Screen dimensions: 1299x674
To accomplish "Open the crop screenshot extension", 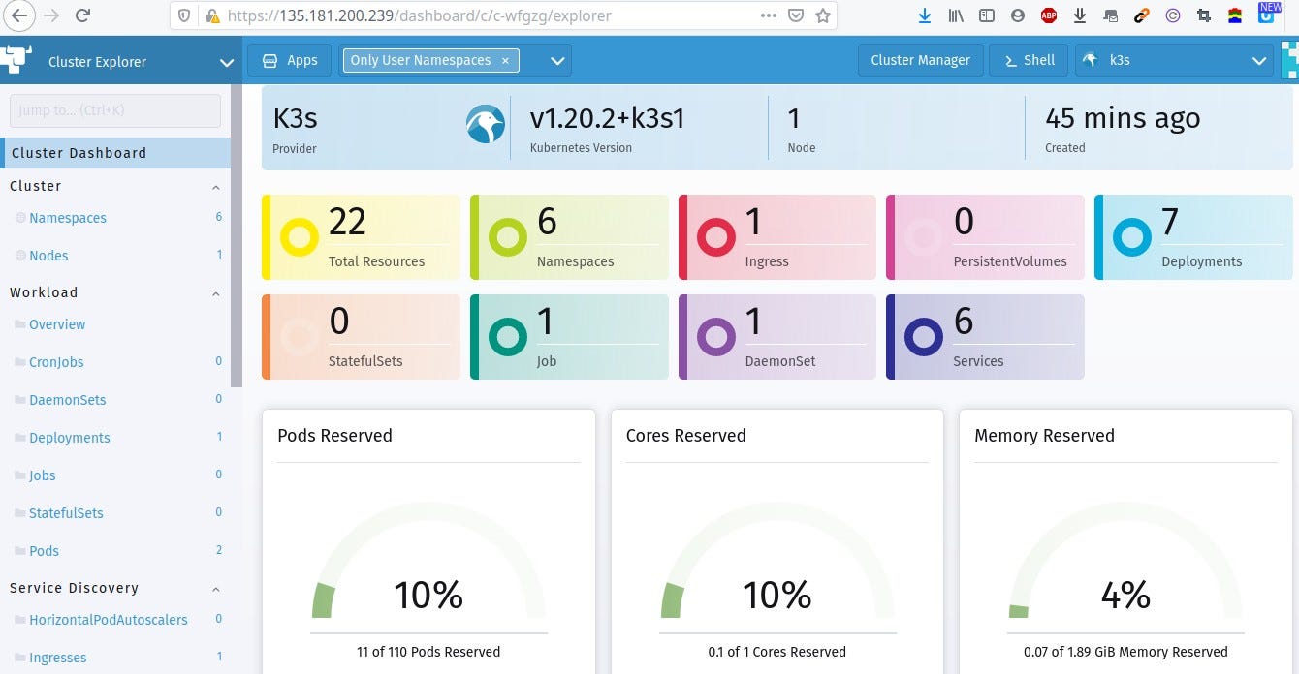I will pos(1204,15).
